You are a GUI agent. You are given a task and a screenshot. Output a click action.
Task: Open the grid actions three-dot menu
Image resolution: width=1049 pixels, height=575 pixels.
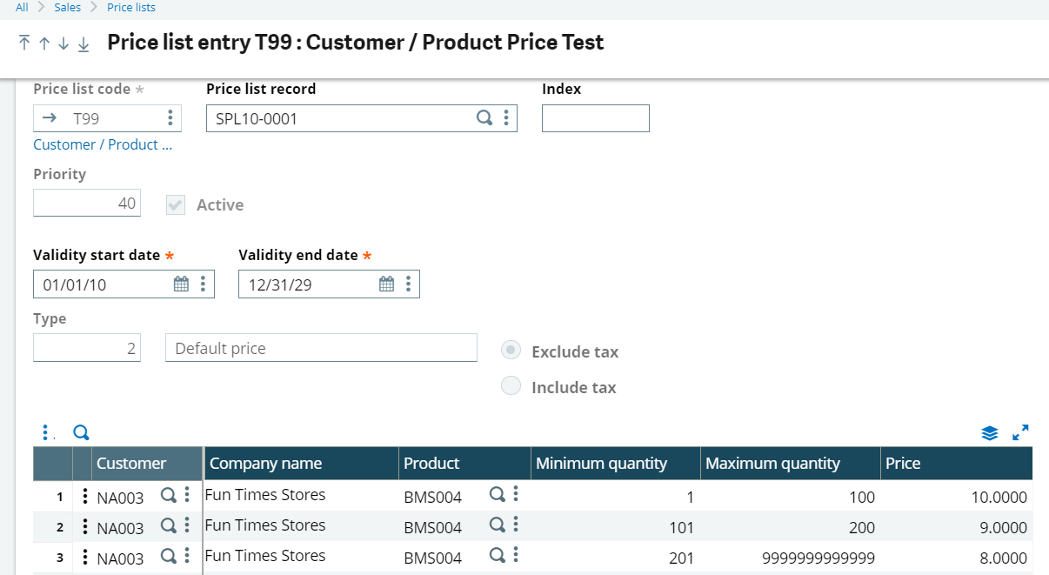(46, 431)
